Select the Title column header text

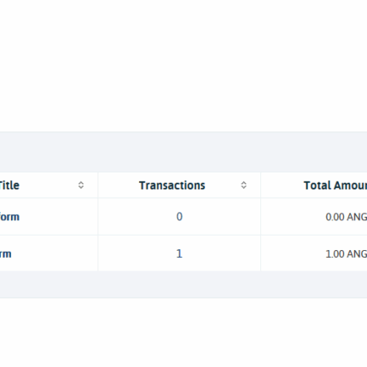(9, 185)
